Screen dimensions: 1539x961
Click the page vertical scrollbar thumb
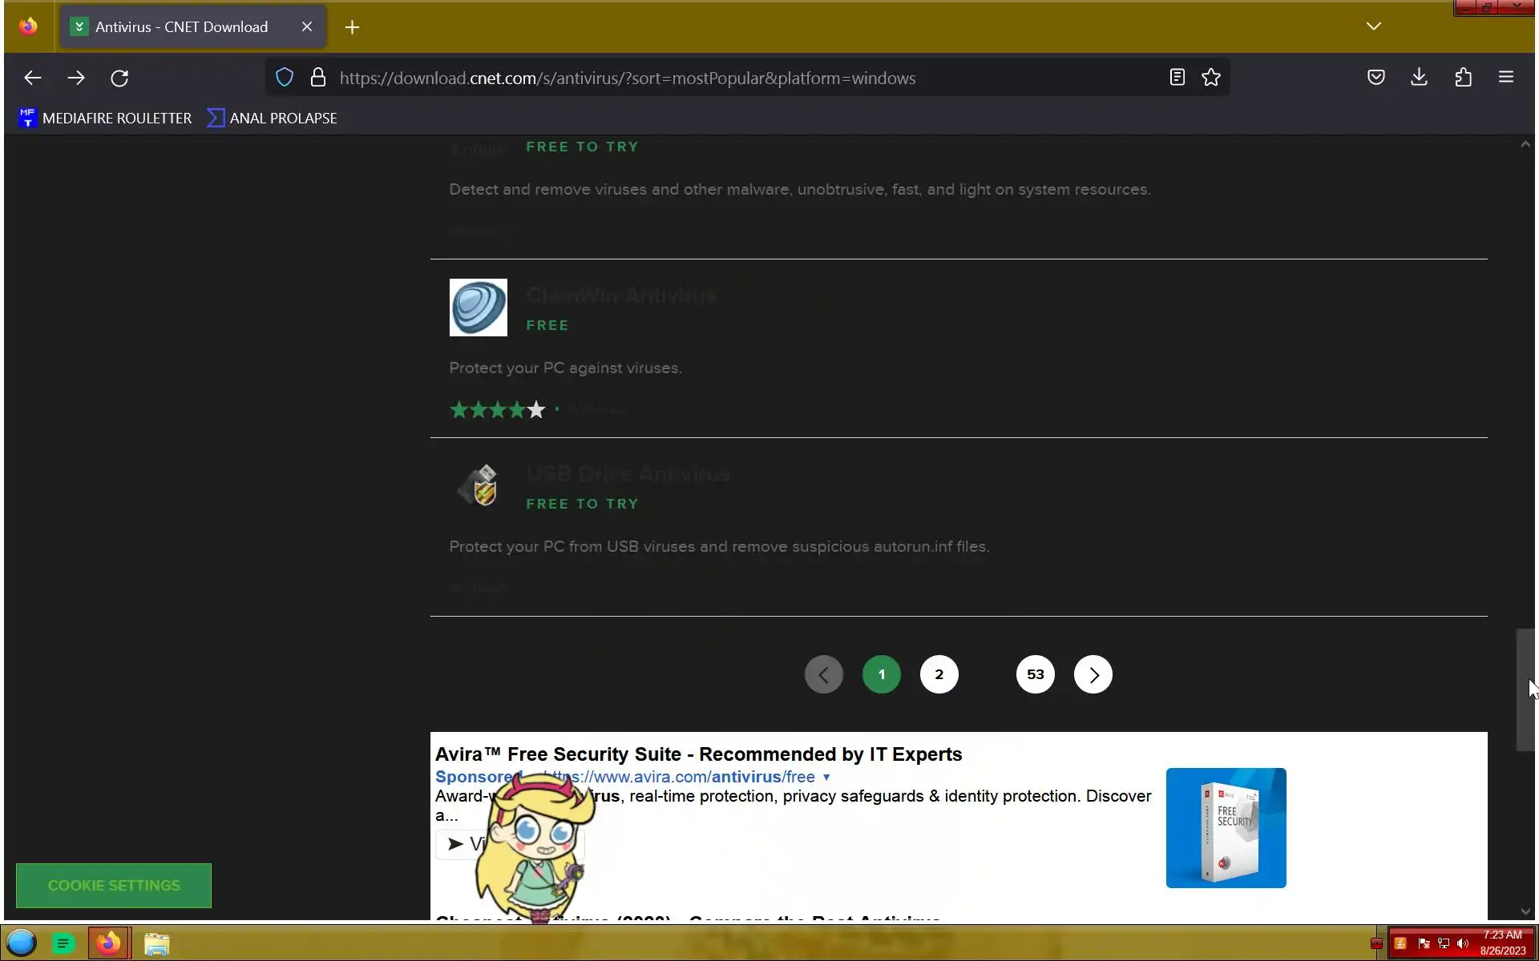point(1525,689)
